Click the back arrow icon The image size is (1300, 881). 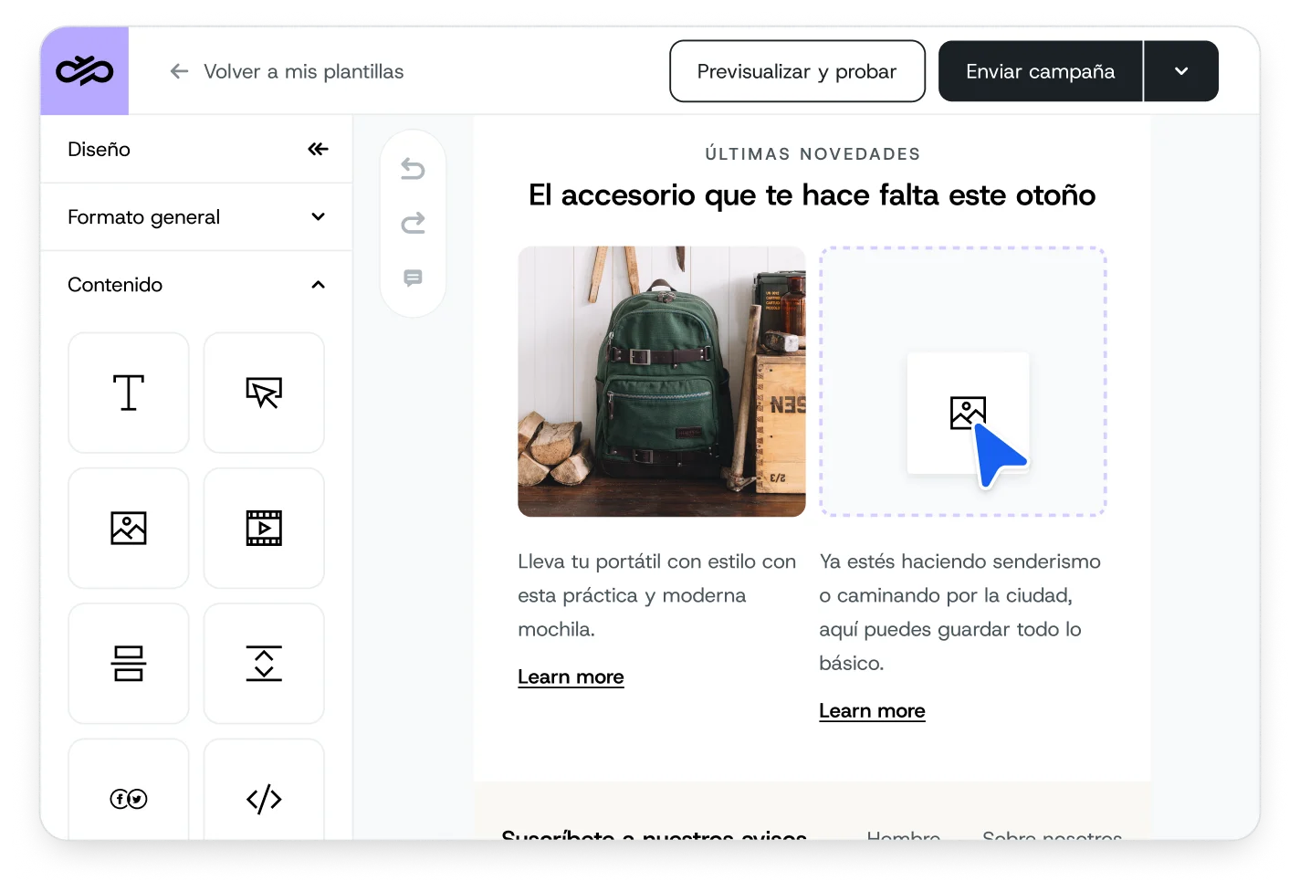tap(179, 71)
